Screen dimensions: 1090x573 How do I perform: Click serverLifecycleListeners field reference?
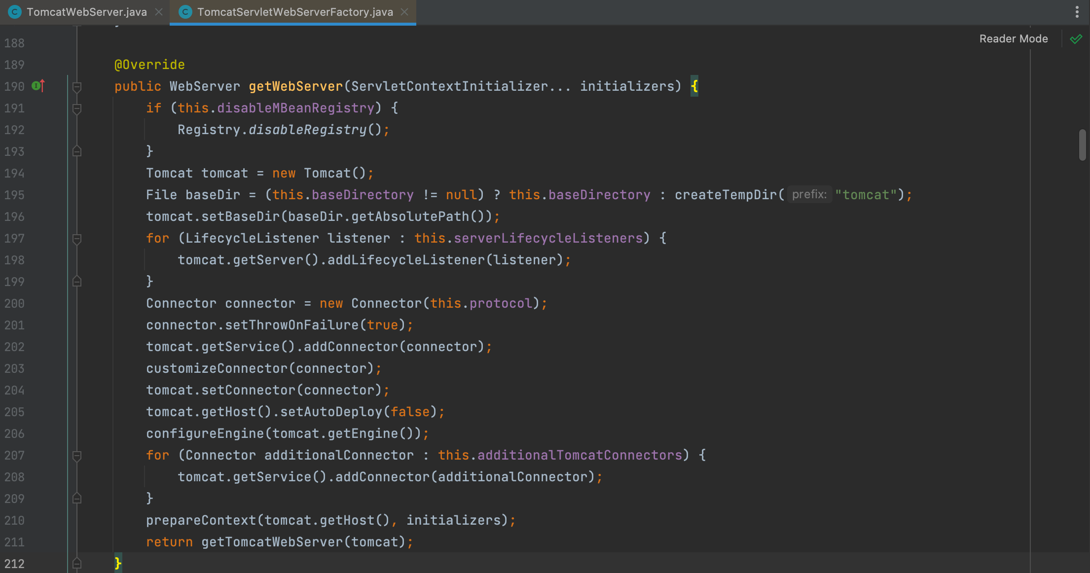(x=548, y=238)
